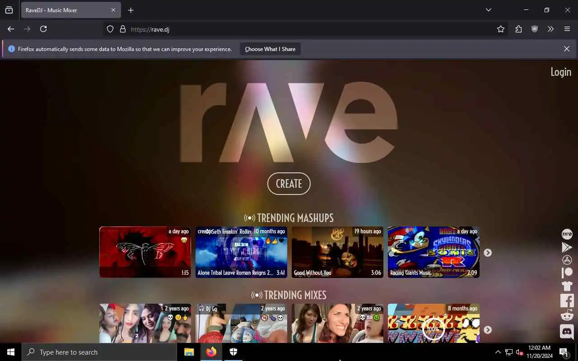Click the Firefox taskbar icon
The height and width of the screenshot is (361, 578).
click(211, 352)
